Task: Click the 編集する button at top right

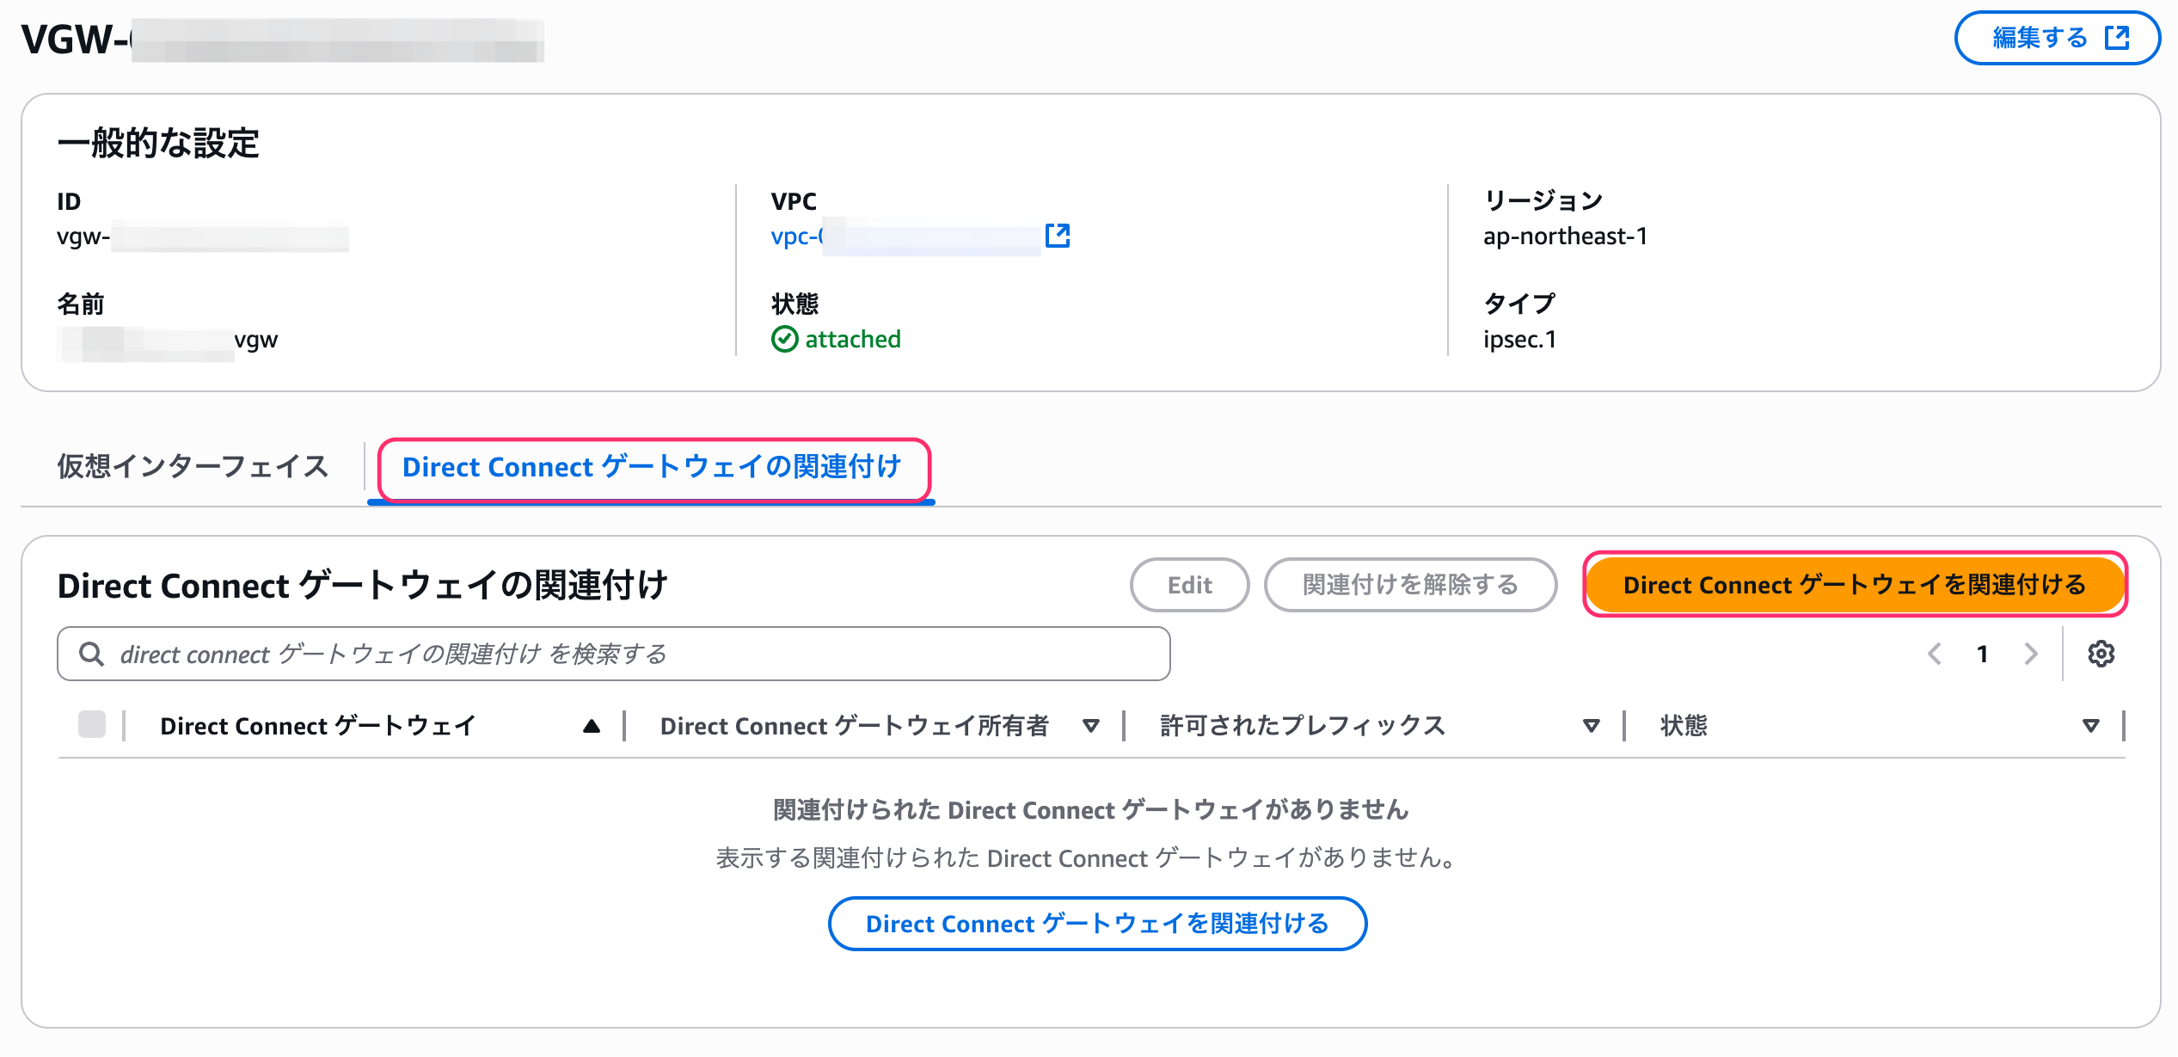Action: point(2057,38)
